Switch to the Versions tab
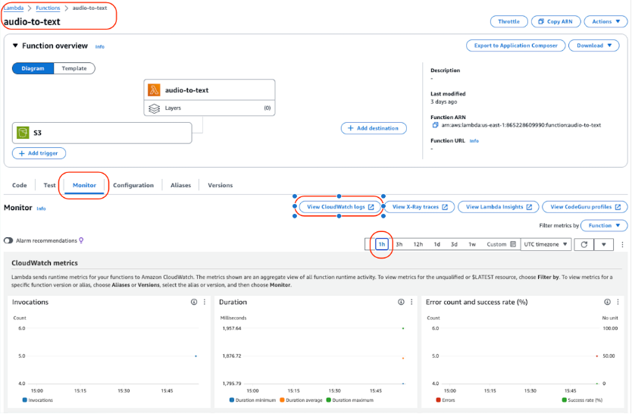Viewport: 632px width, 414px height. coord(220,185)
